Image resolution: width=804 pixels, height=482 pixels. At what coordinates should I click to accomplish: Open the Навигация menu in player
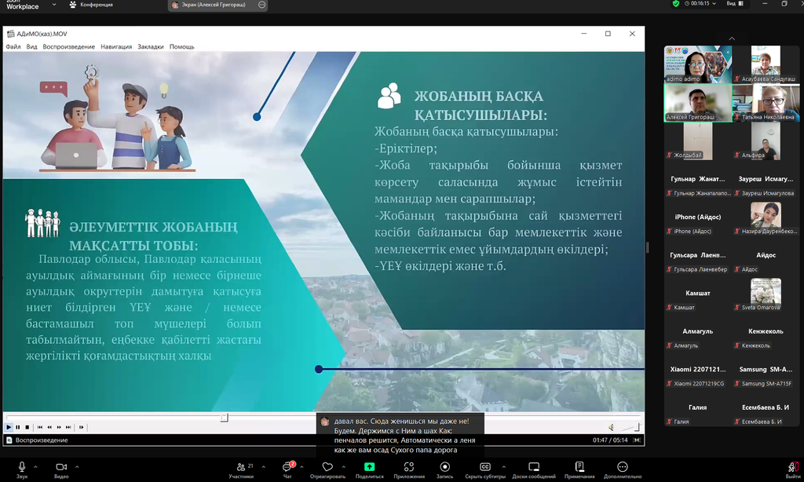pyautogui.click(x=116, y=47)
